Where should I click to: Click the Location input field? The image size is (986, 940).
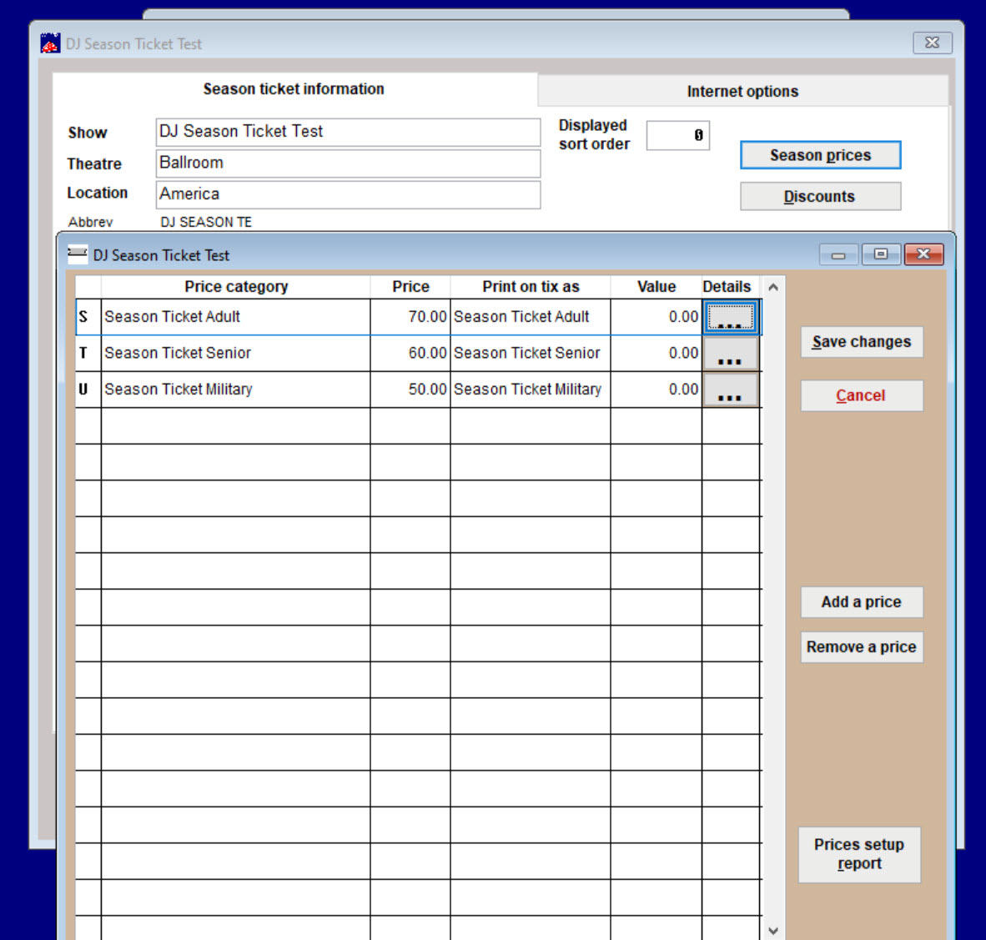[x=348, y=195]
